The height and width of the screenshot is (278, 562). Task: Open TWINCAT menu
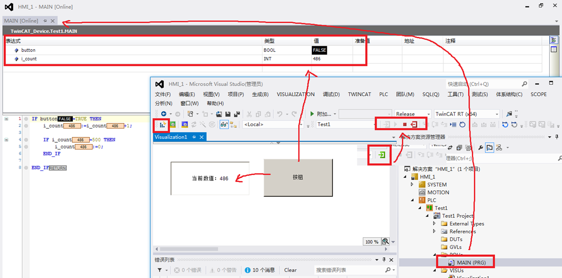coord(359,94)
